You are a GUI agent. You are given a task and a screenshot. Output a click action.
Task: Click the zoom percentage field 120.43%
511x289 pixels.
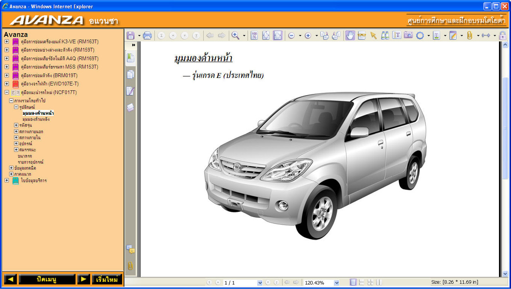coord(319,283)
